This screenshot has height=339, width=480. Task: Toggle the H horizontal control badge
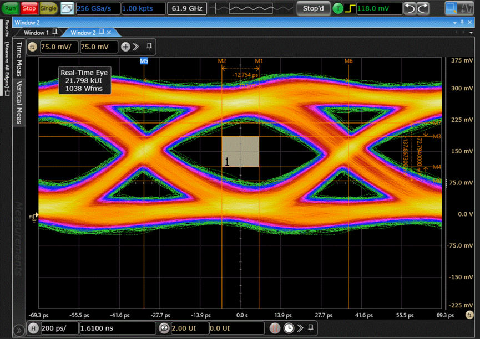(x=33, y=328)
